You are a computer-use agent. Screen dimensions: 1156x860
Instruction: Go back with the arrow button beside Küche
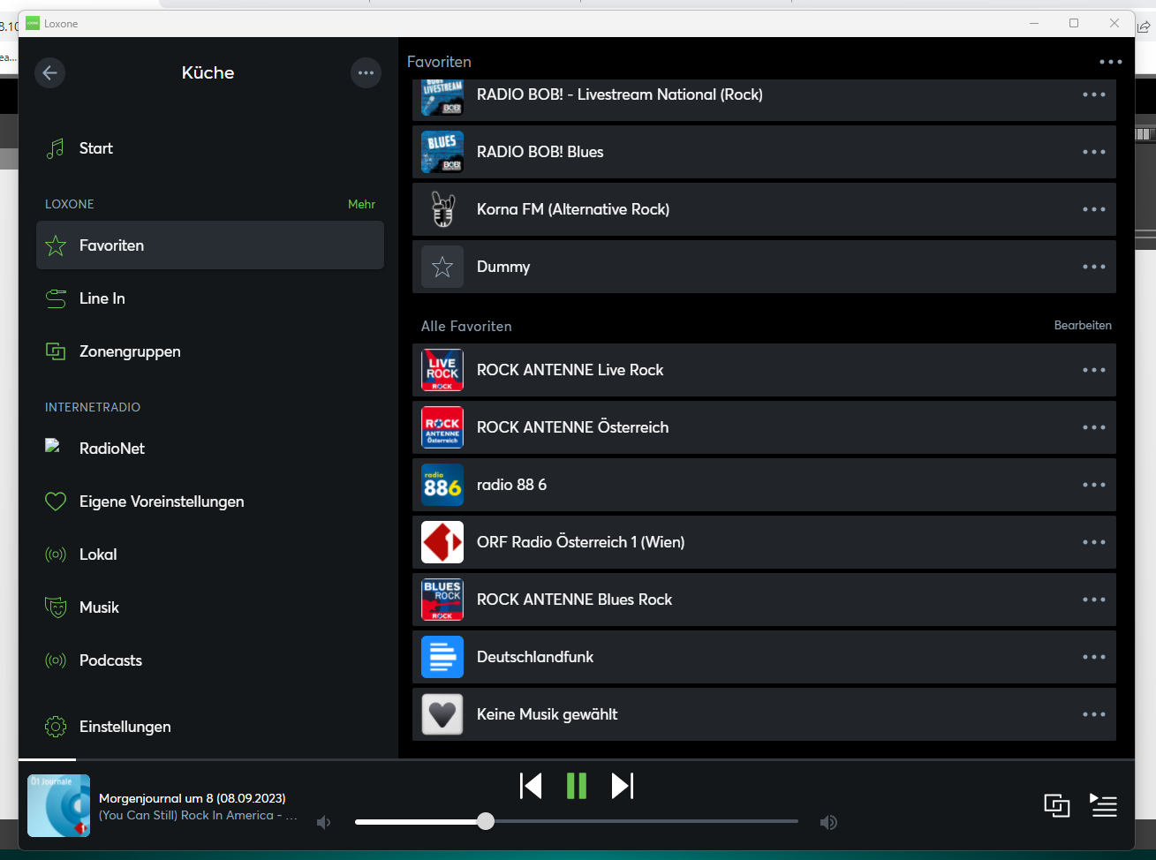(50, 72)
